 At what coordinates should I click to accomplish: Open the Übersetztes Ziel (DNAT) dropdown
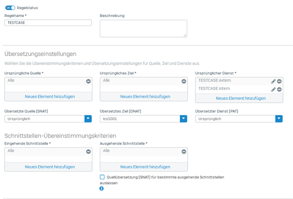(x=143, y=119)
